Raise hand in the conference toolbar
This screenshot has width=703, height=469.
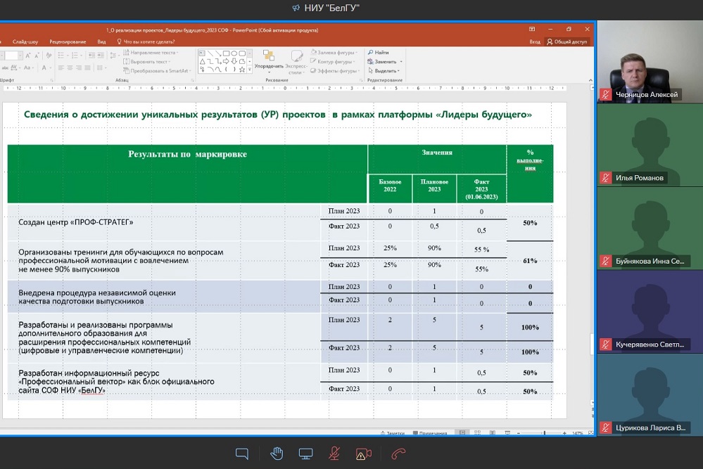coord(277,454)
